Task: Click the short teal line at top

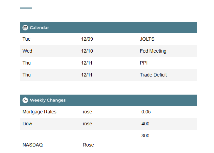Action: (26, 8)
